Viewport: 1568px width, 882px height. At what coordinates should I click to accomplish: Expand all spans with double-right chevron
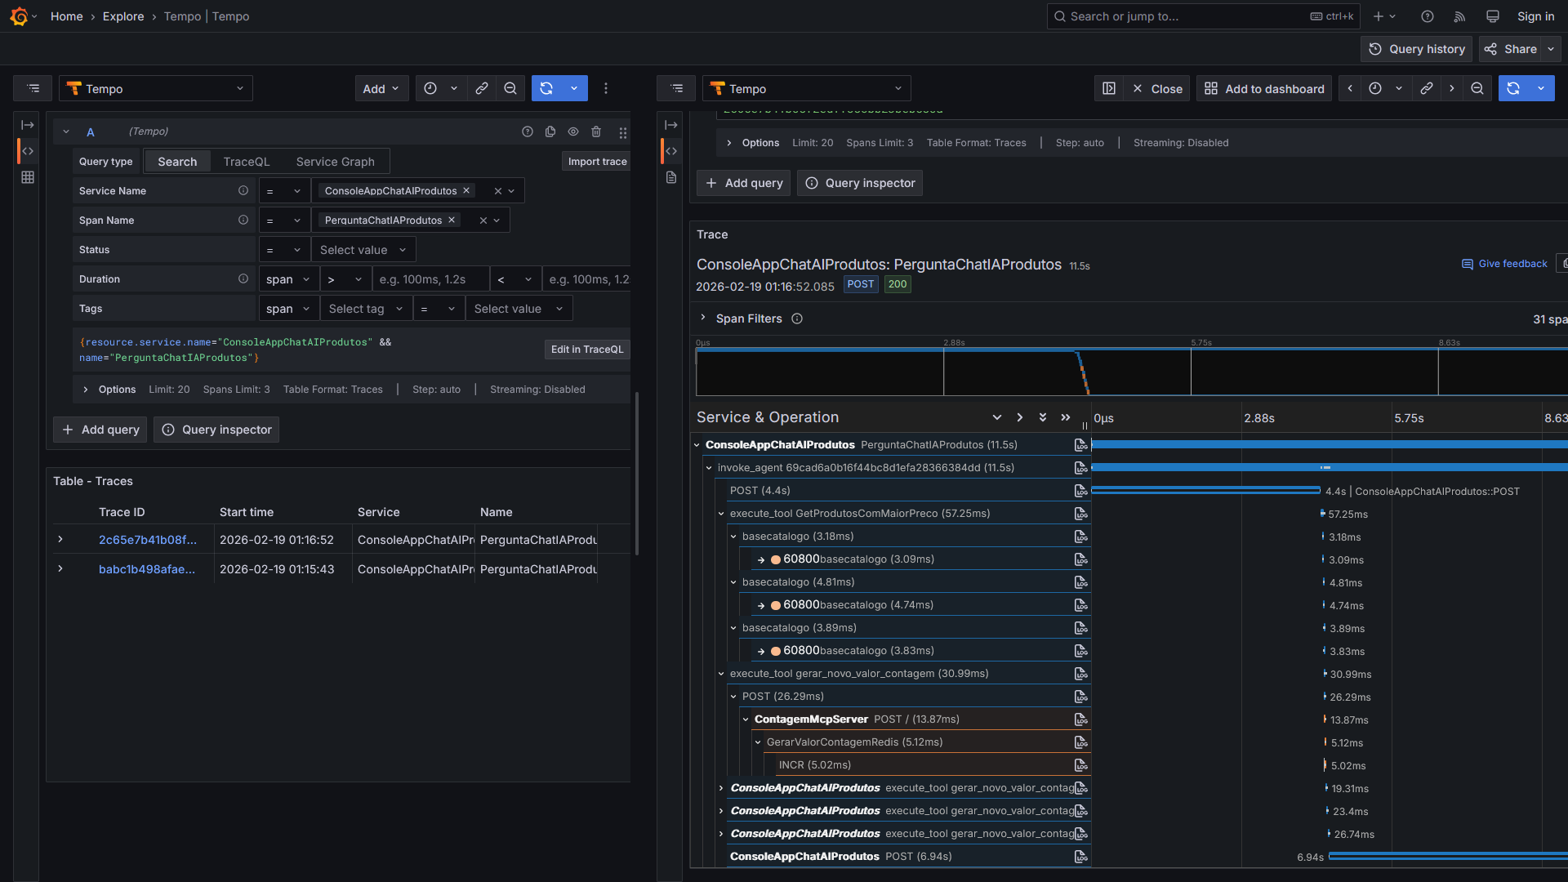(x=1066, y=417)
